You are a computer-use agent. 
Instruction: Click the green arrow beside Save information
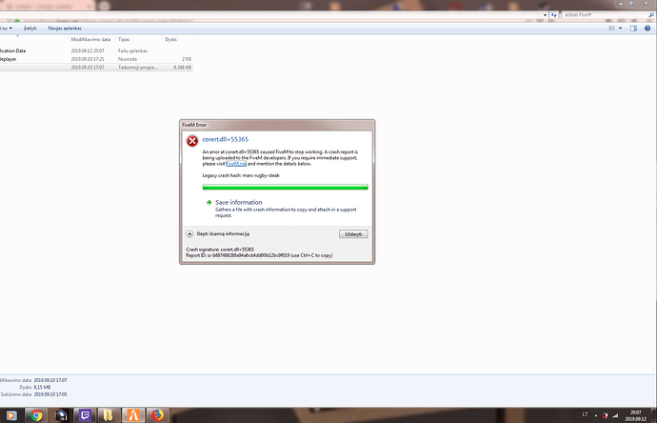[209, 202]
